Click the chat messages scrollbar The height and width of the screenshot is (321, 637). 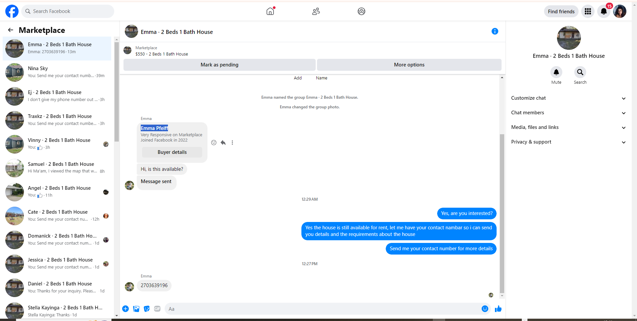tap(502, 213)
